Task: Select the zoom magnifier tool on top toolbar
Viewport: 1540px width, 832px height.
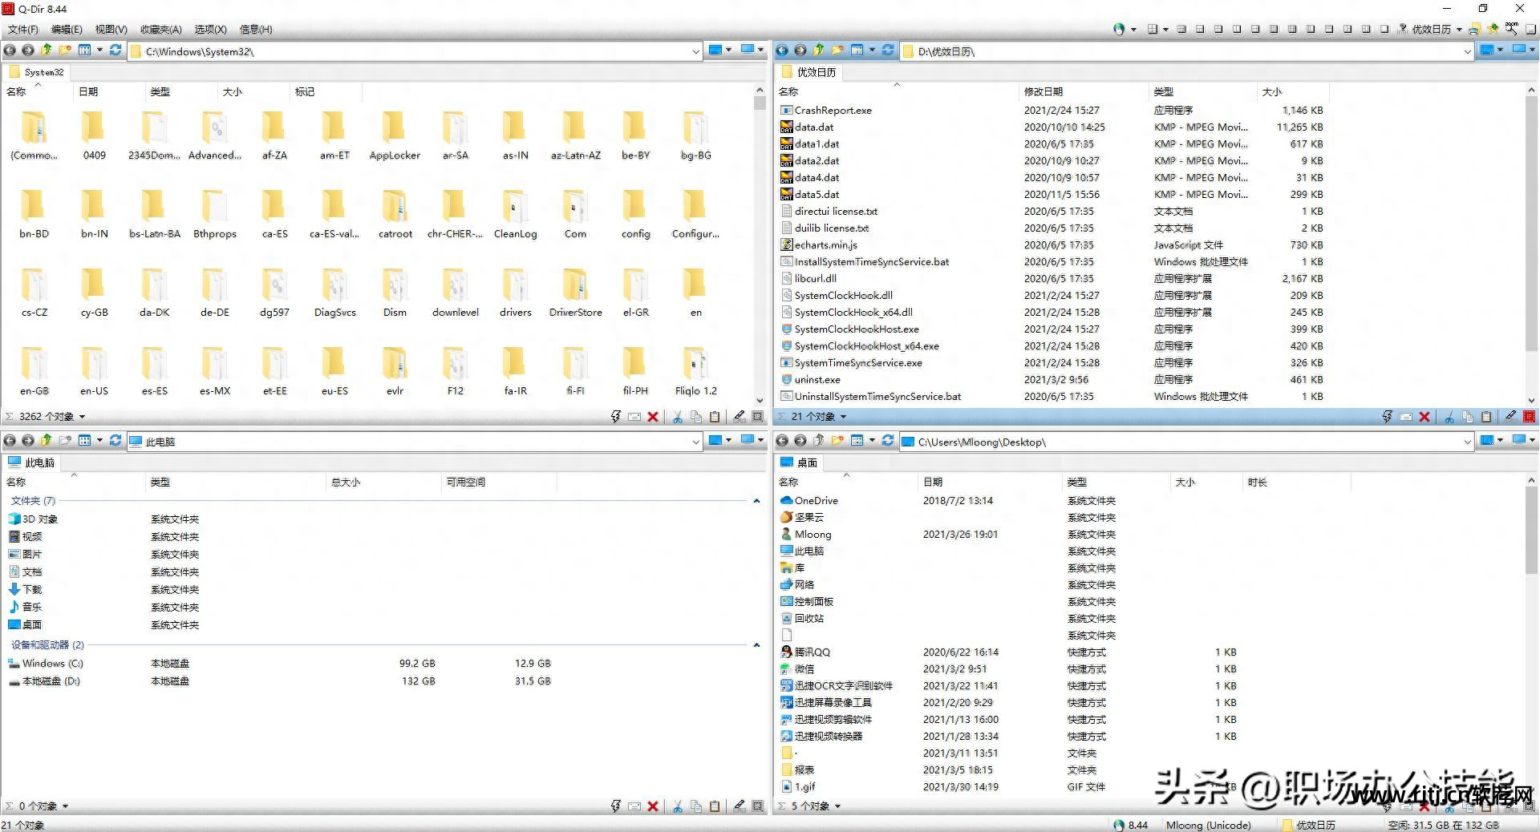Action: (x=1513, y=29)
